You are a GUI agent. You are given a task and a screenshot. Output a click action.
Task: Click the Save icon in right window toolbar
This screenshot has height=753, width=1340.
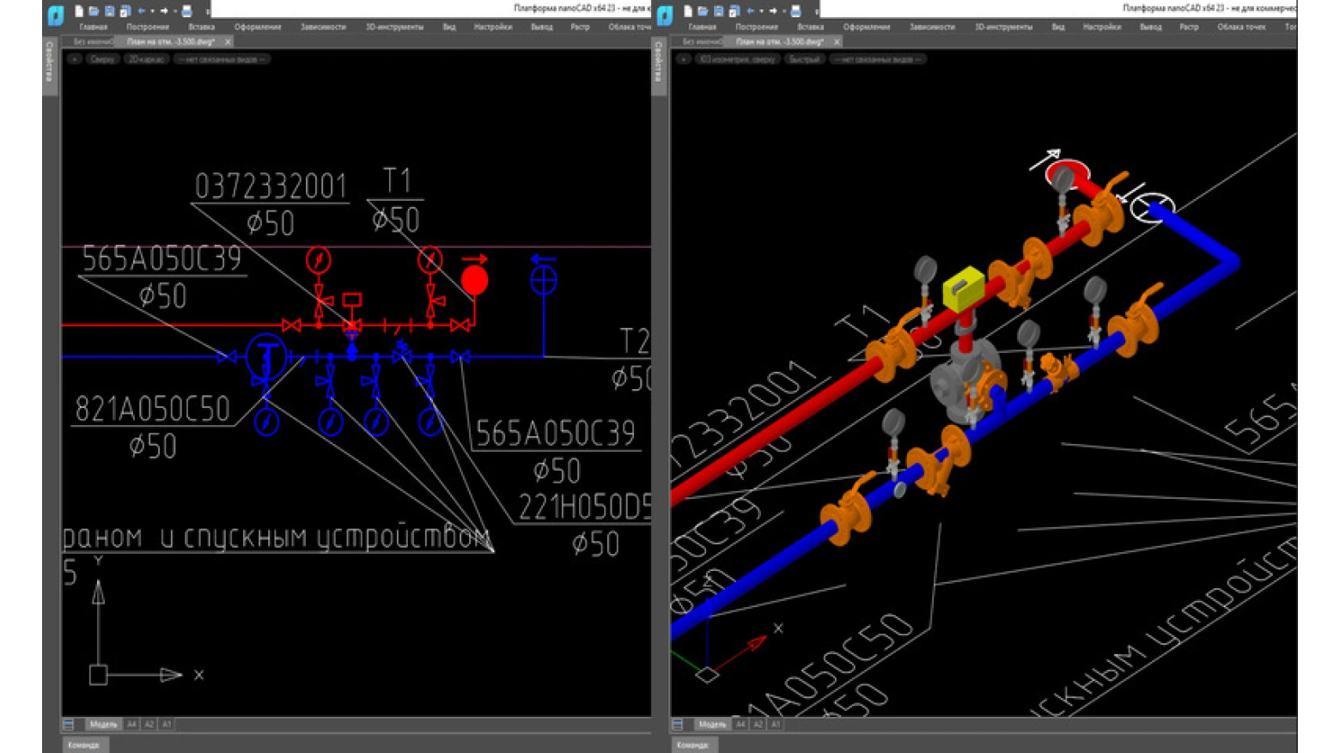point(719,11)
